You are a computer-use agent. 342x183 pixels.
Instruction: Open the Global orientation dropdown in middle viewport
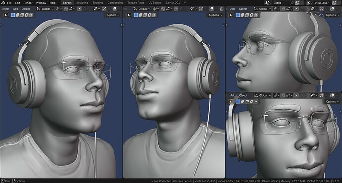tap(142, 9)
